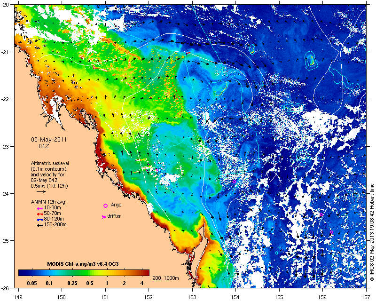Click the longitude axis label 153
Viewport: 376px width, 301px height.
click(192, 297)
